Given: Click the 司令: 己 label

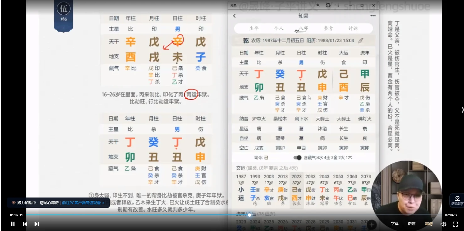Looking at the screenshot, I should 261,158.
